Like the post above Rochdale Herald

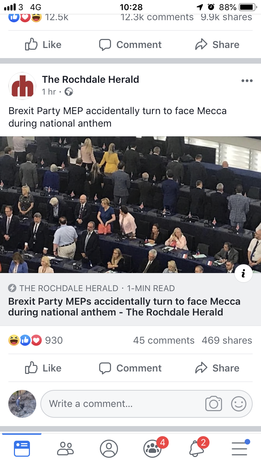[x=43, y=45]
